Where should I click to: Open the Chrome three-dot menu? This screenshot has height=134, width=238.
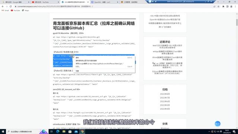235,7
